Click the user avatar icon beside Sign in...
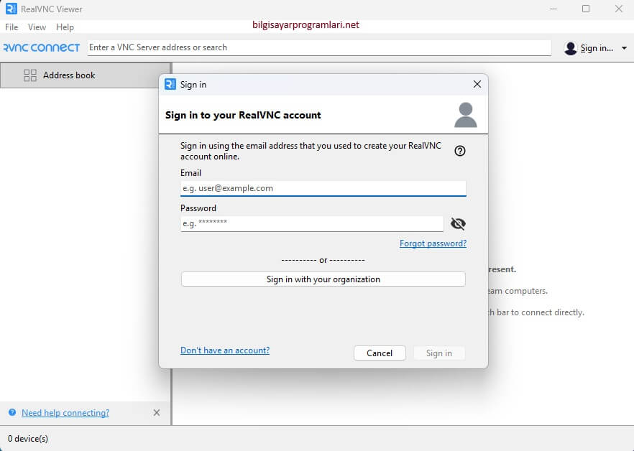Viewport: 634px width, 451px height. click(x=571, y=48)
